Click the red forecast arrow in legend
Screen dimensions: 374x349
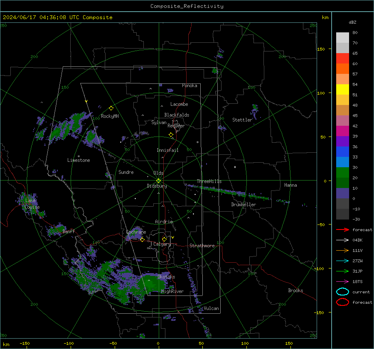click(x=342, y=229)
